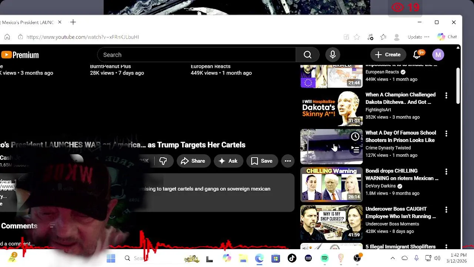Open File Explorer from taskbar
The height and width of the screenshot is (267, 474).
[243, 258]
